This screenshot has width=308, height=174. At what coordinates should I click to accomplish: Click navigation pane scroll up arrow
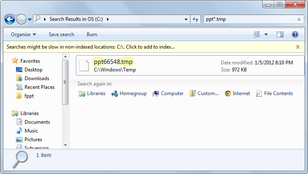coord(65,56)
